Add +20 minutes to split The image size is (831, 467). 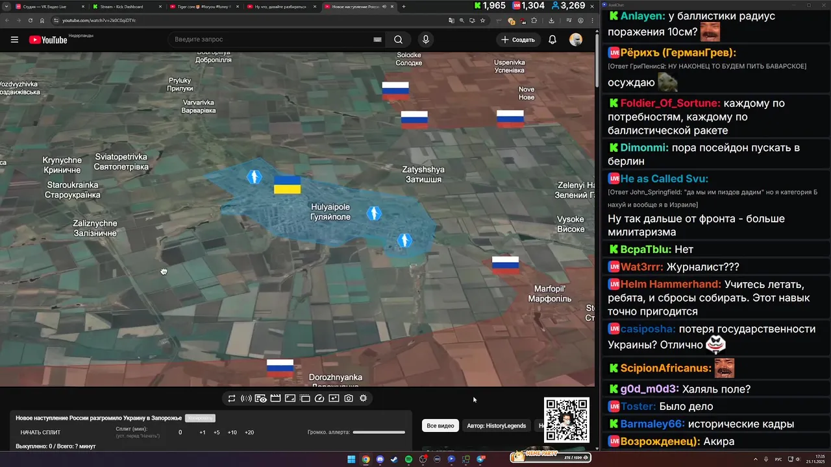pos(249,433)
